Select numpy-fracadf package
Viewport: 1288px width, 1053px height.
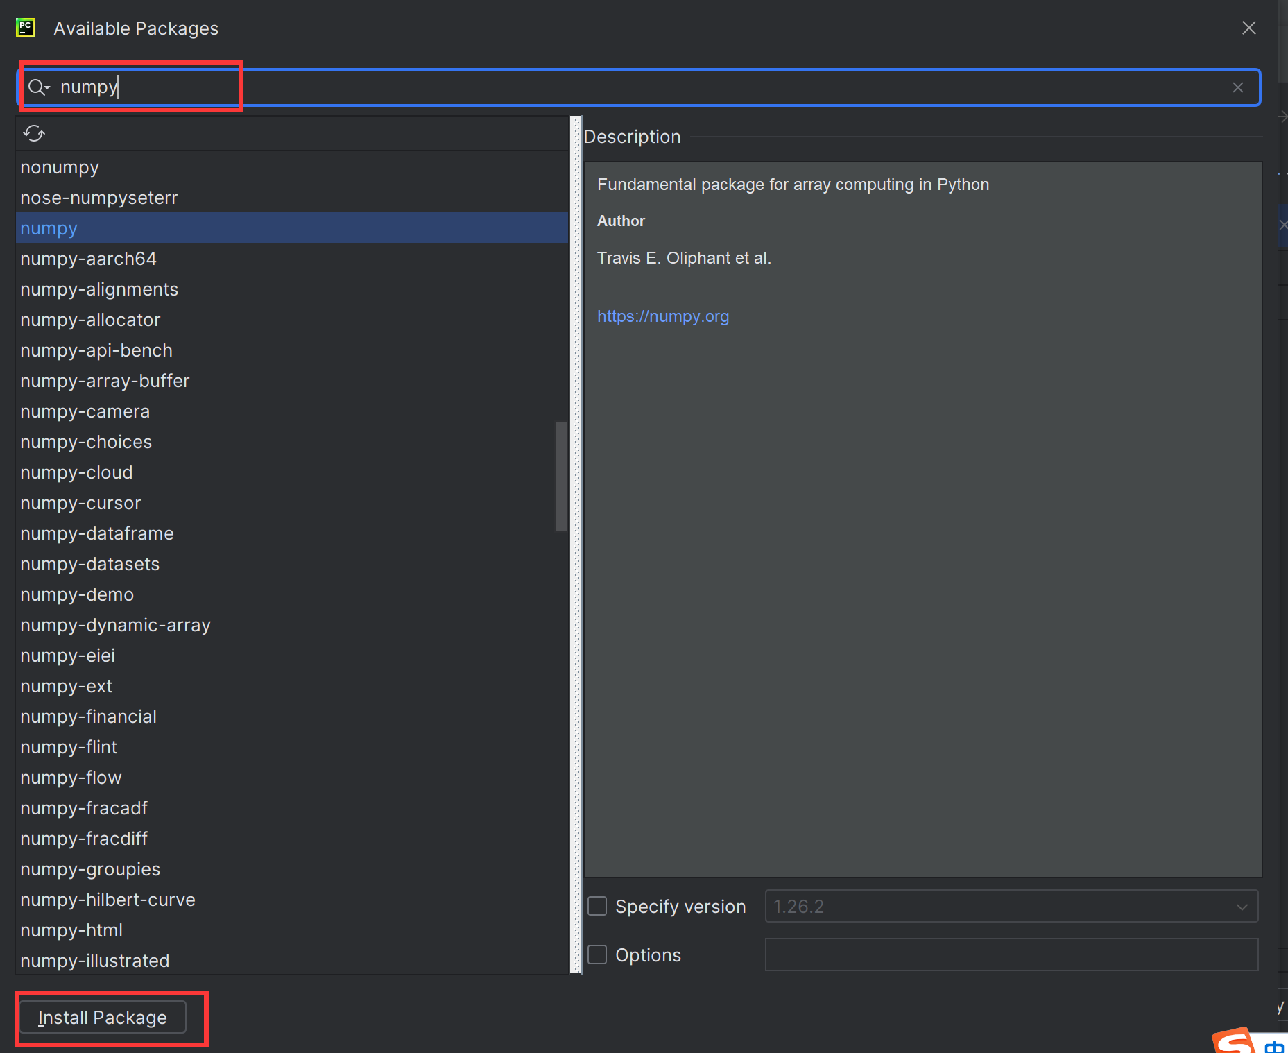coord(292,808)
